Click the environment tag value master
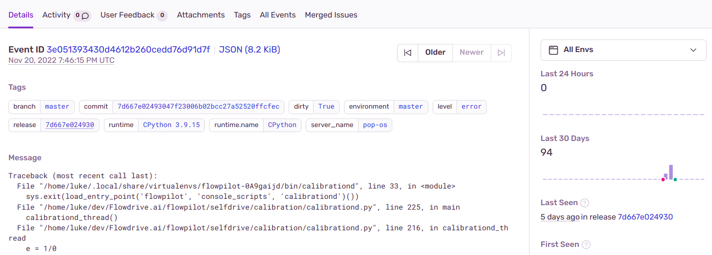The width and height of the screenshot is (712, 255). [411, 106]
